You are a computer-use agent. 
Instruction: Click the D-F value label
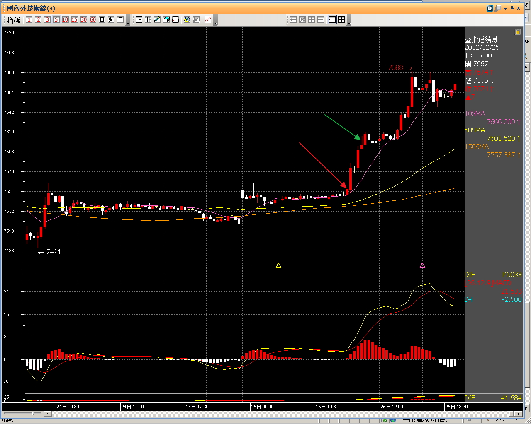(x=470, y=299)
